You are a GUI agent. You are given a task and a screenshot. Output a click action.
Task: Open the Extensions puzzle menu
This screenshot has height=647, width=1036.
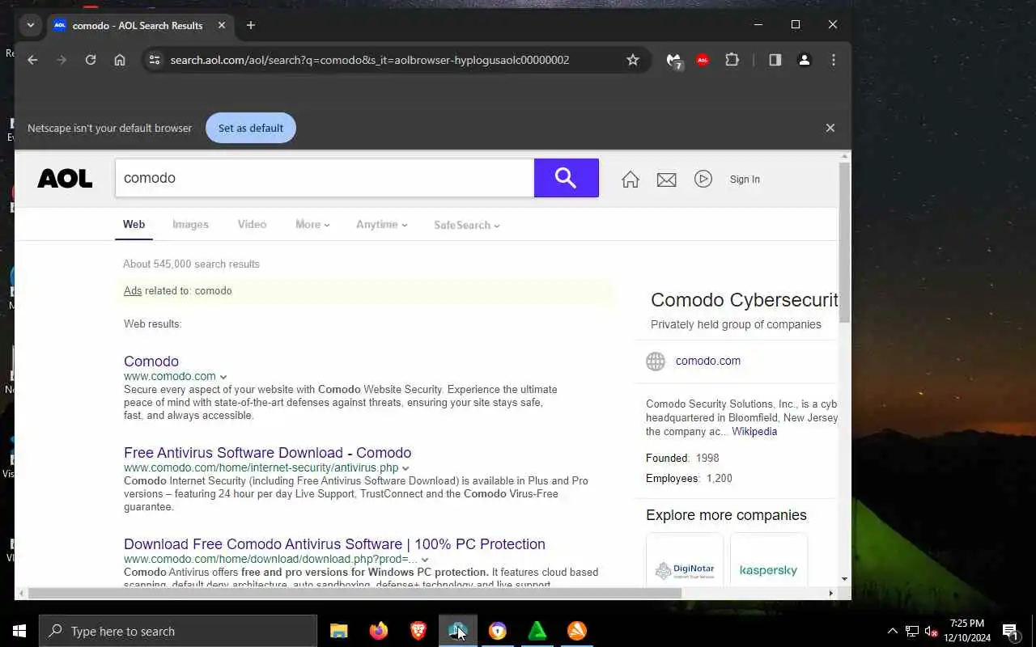pos(732,60)
